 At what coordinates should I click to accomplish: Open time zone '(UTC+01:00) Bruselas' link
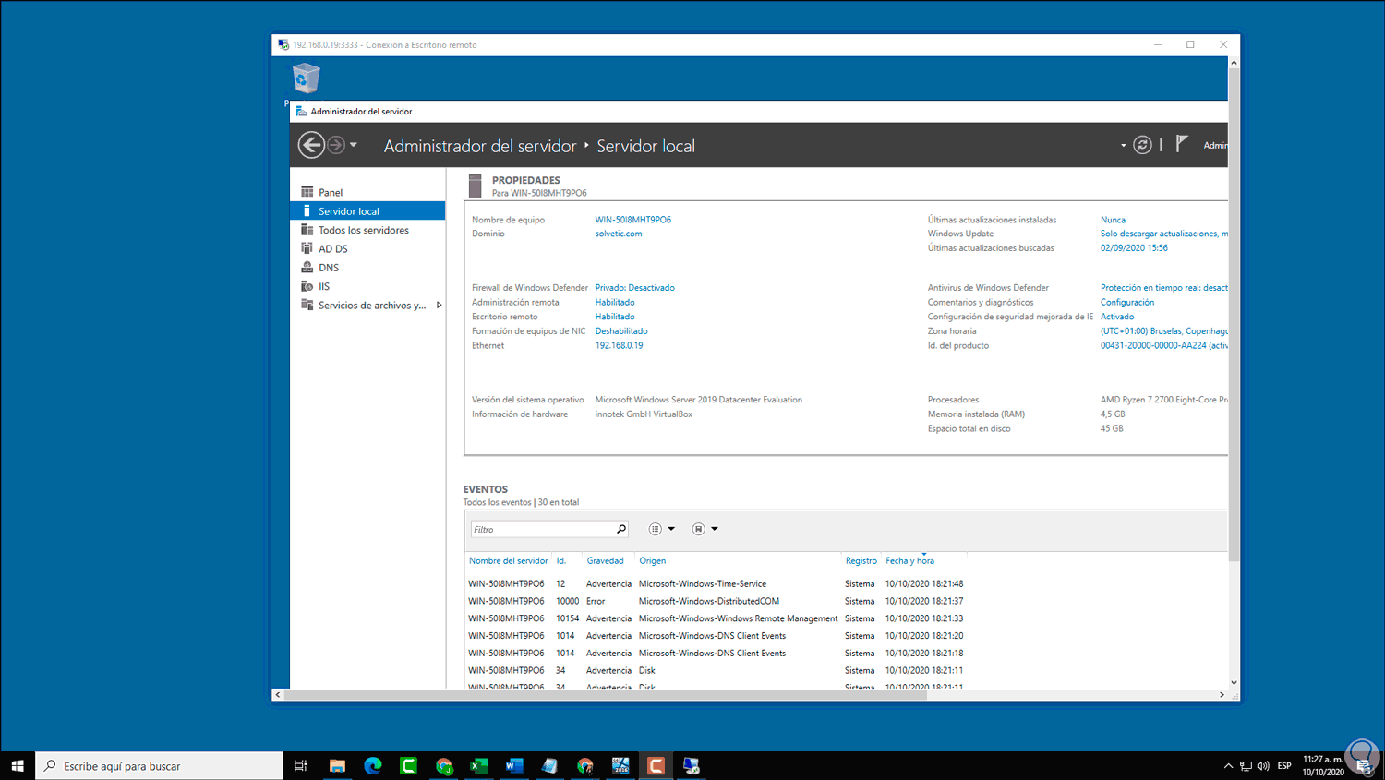coord(1164,331)
